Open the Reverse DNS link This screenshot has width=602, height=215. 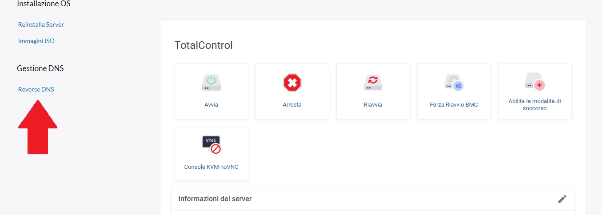pos(36,89)
